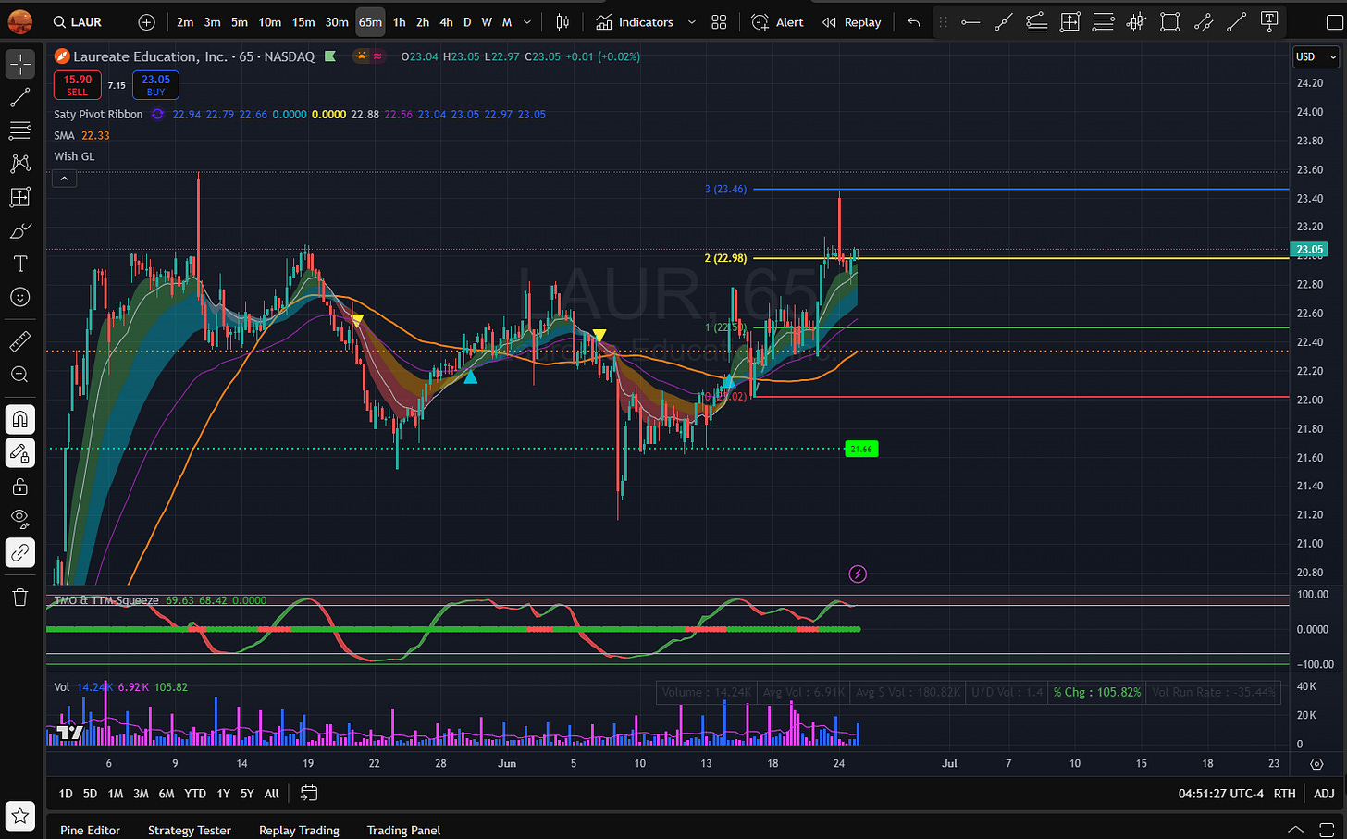1347x839 pixels.
Task: Click the Wish GL indicator label
Action: pyautogui.click(x=74, y=156)
